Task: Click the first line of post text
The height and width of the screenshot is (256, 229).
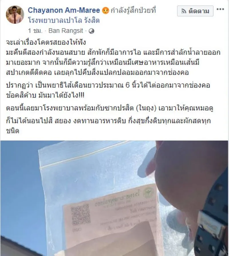Action: [46, 42]
